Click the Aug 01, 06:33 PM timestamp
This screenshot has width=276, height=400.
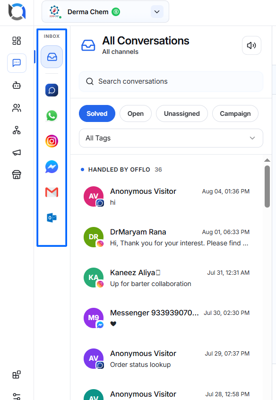226,232
